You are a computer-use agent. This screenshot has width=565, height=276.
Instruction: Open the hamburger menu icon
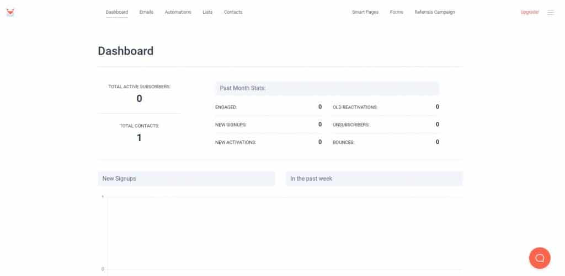coord(550,12)
